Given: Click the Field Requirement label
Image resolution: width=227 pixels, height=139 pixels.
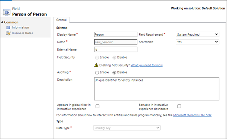Looking at the screenshot, I should (x=151, y=35).
